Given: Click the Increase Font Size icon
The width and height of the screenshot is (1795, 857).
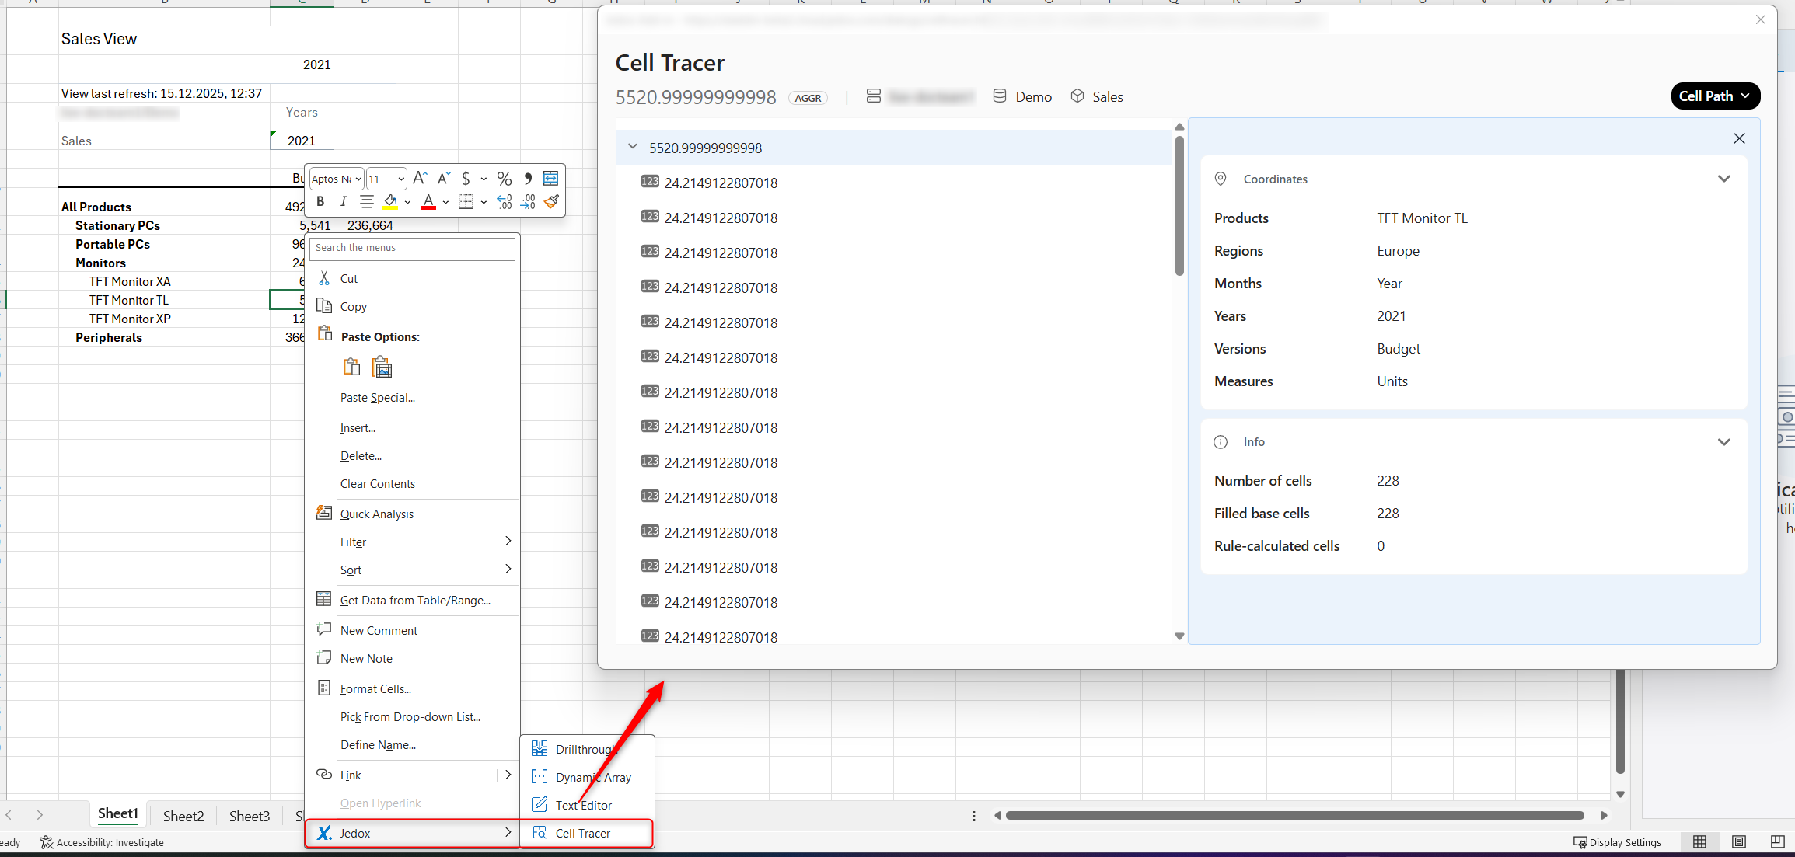Looking at the screenshot, I should click(420, 179).
